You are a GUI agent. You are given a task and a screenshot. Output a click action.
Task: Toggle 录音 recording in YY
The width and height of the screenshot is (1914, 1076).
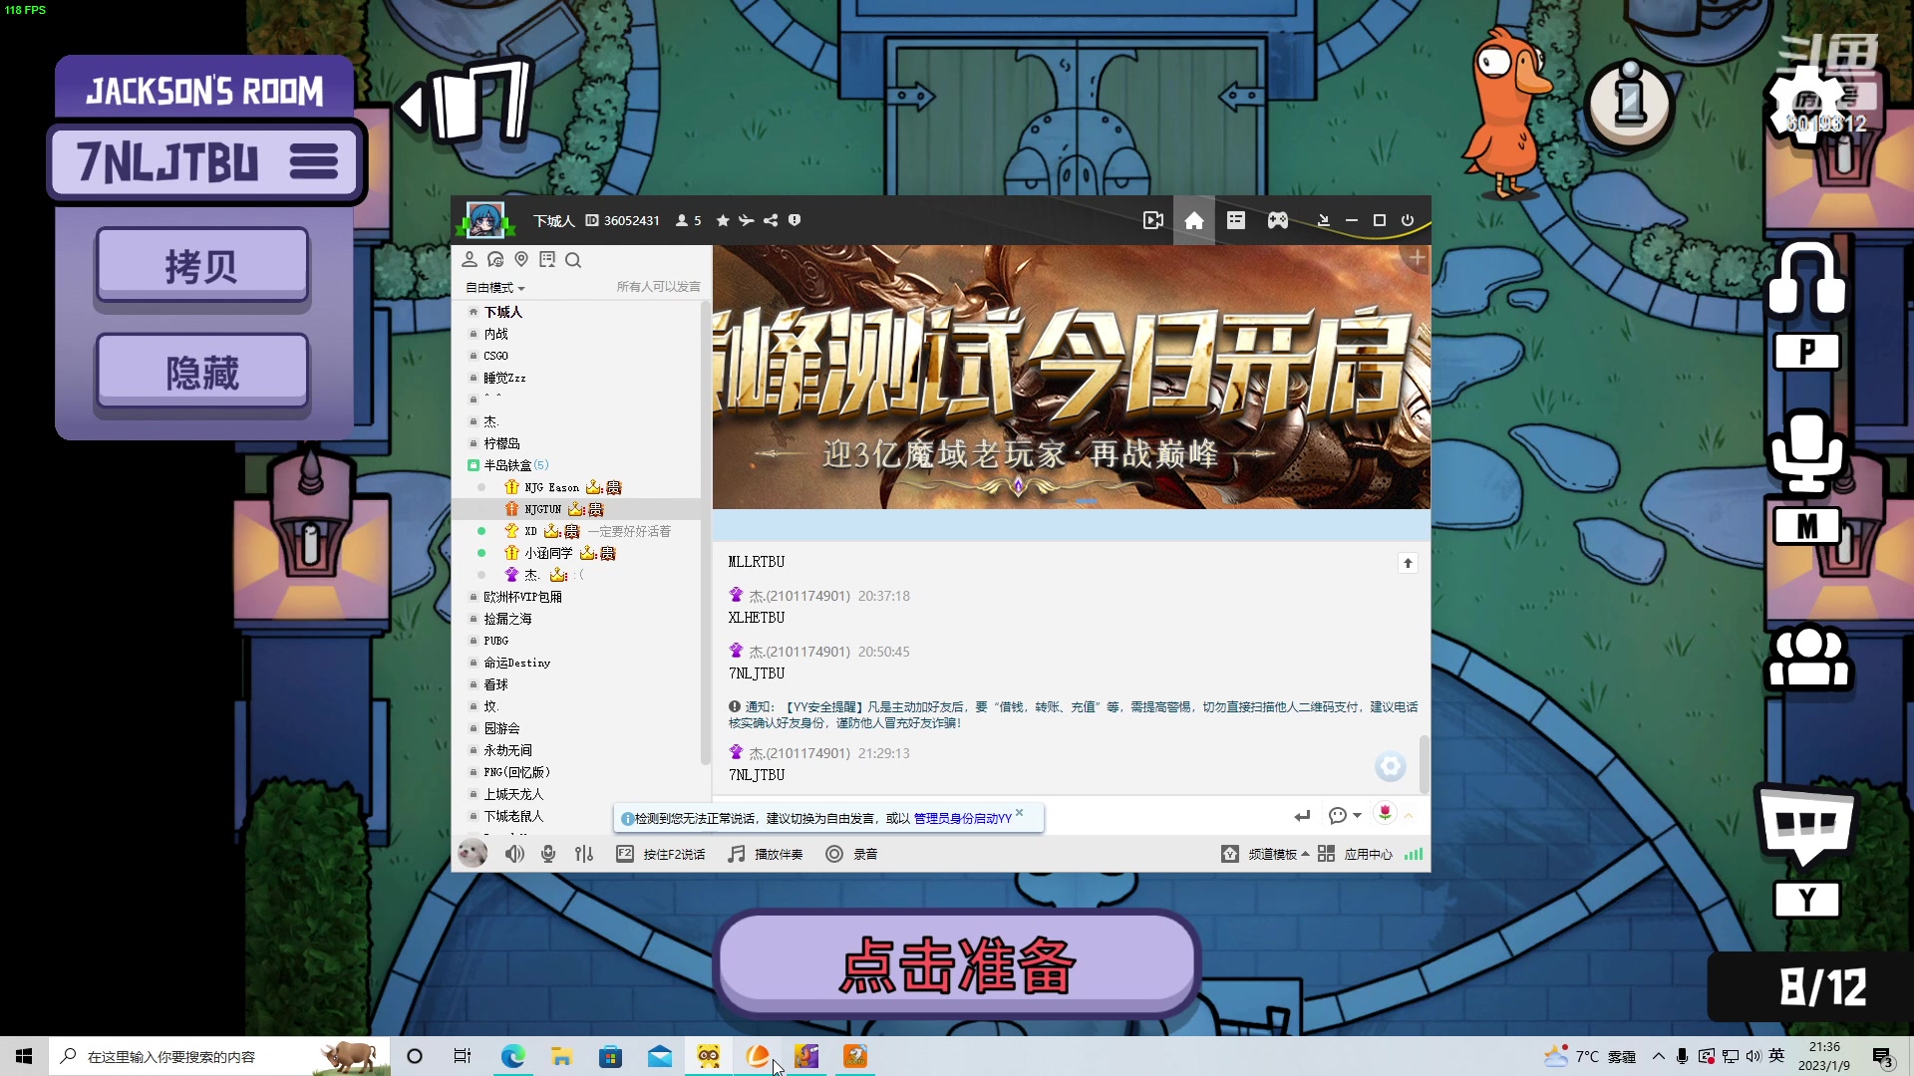point(852,854)
